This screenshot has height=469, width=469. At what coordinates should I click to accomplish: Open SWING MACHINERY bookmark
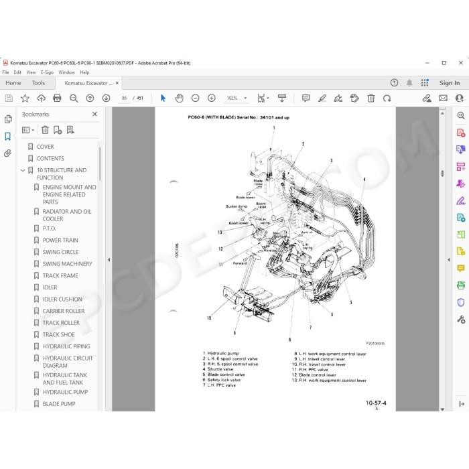[x=67, y=263]
